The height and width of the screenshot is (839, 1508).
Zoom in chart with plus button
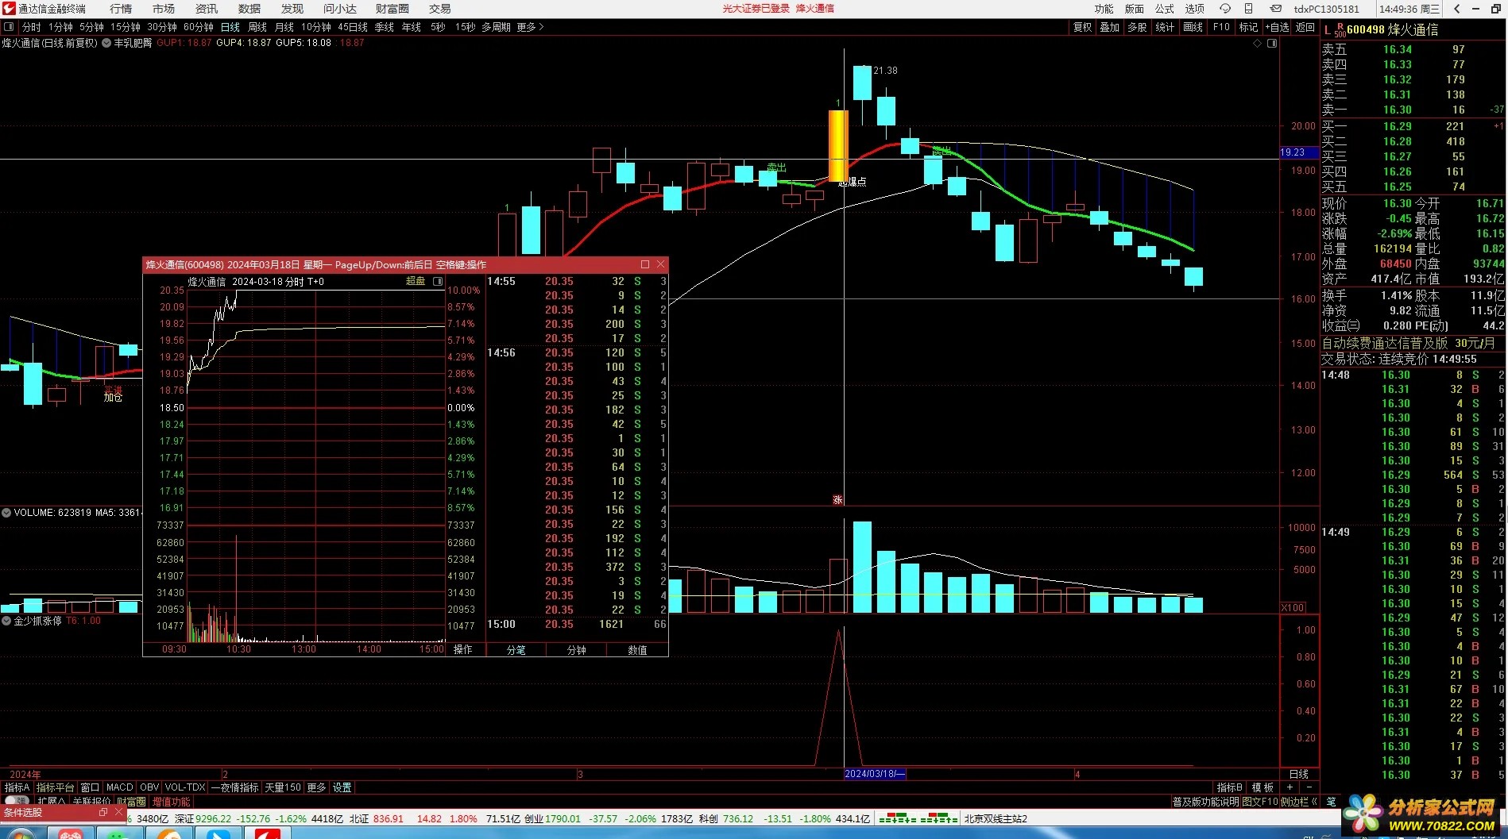1290,787
